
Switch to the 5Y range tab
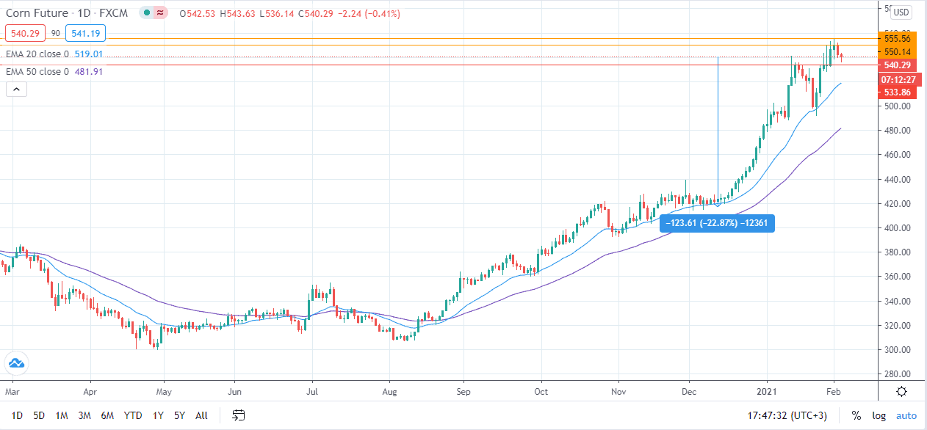[178, 415]
